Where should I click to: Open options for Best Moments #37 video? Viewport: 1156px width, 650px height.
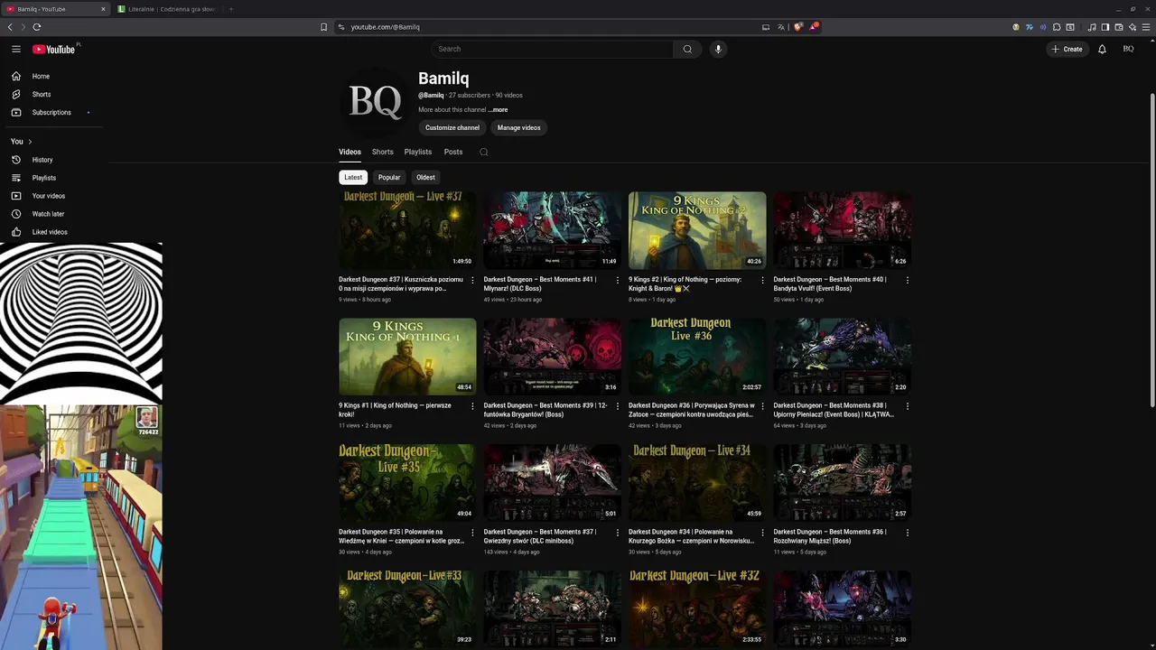pos(618,533)
